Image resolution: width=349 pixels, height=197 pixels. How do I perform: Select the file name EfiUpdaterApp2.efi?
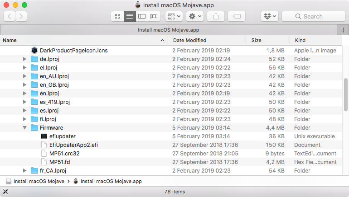coord(74,145)
